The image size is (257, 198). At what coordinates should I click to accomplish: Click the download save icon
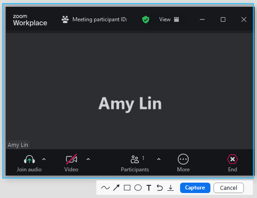(x=171, y=188)
